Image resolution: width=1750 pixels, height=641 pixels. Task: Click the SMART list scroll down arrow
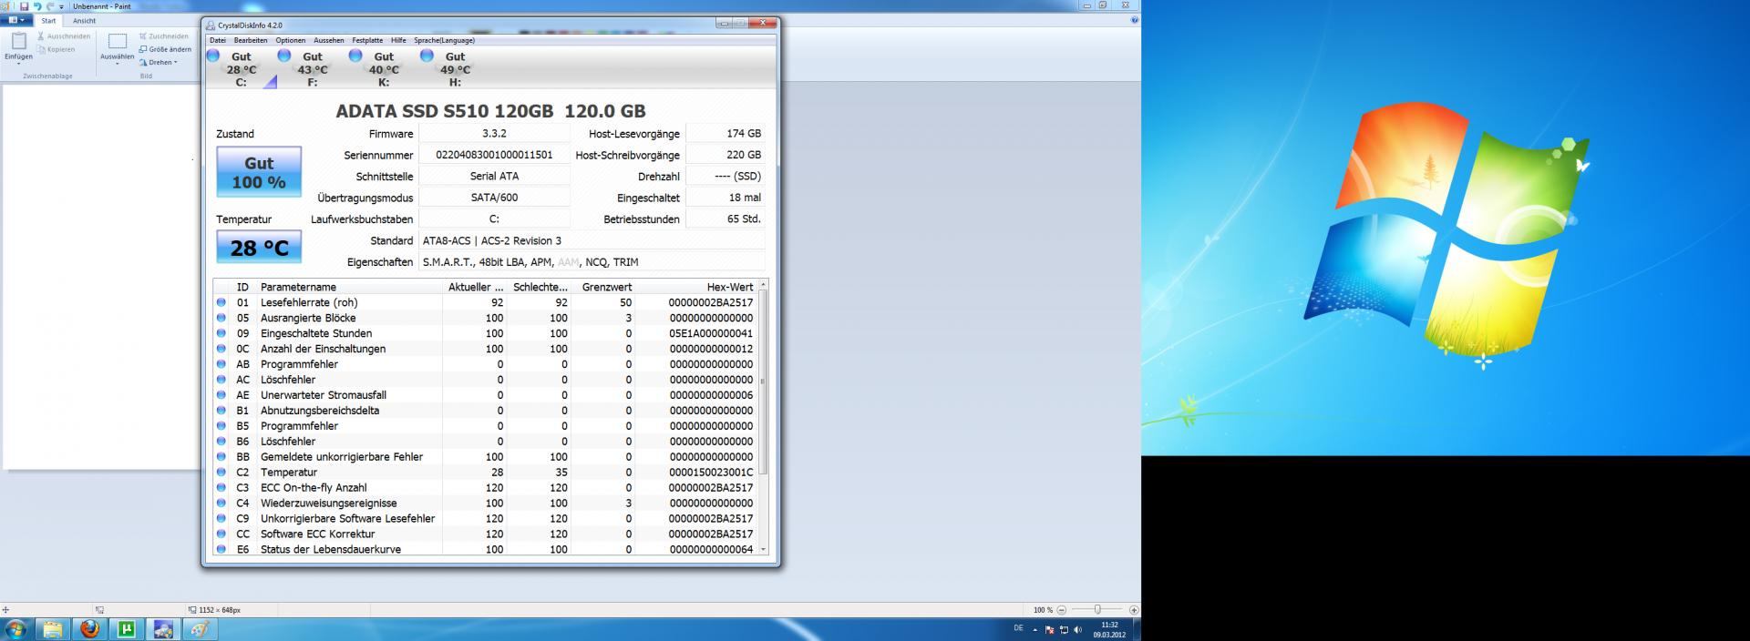(763, 550)
